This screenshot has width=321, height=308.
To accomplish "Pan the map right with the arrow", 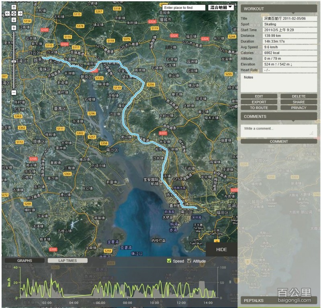I will (20, 14).
